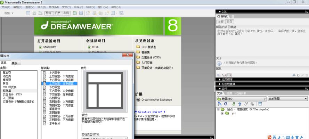Toggle Standard mode (标准) button in toolbar
This screenshot has width=309, height=139.
[x=48, y=13]
